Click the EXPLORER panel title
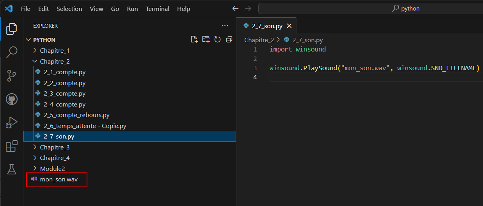The width and height of the screenshot is (483, 206). 45,26
